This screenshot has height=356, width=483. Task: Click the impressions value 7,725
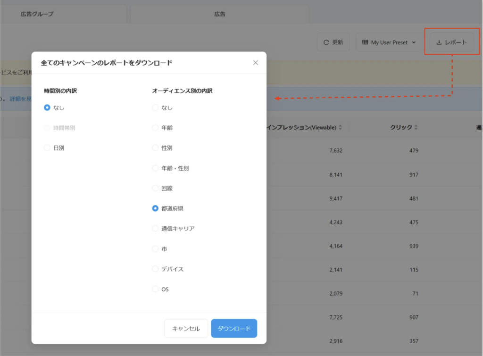point(336,317)
